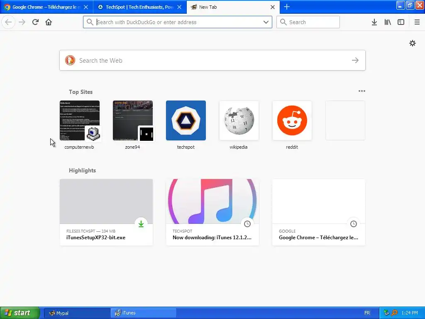Click history clock on Google card
The image size is (425, 319).
coord(354,224)
